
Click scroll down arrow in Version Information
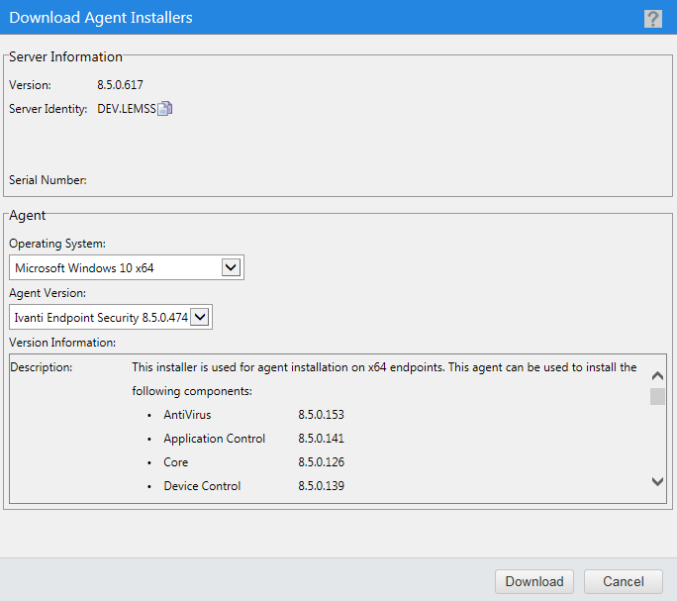657,481
